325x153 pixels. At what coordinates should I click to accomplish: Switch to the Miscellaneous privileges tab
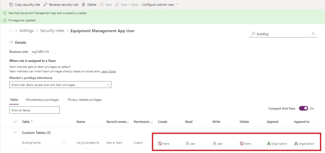(42, 99)
